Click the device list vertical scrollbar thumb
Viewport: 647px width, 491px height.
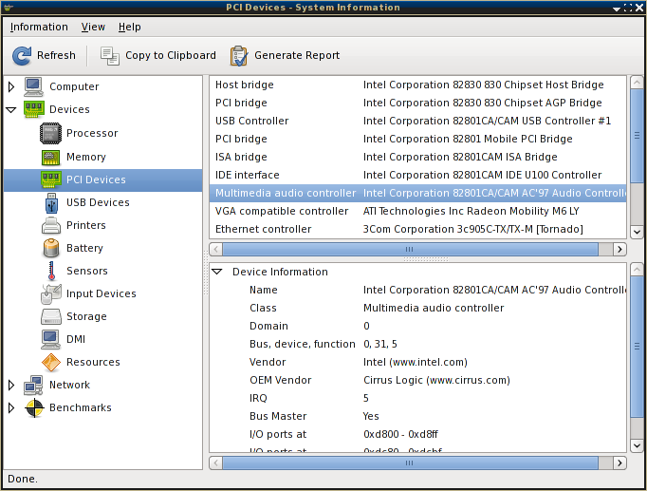click(637, 135)
